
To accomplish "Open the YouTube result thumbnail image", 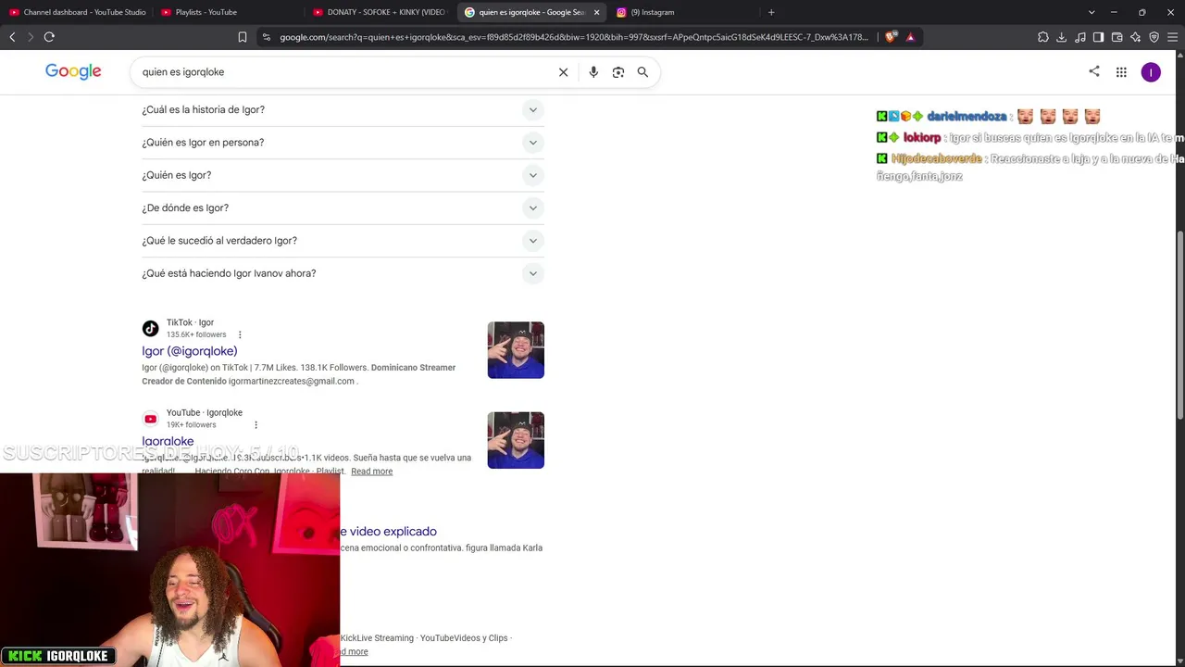I will coord(516,440).
